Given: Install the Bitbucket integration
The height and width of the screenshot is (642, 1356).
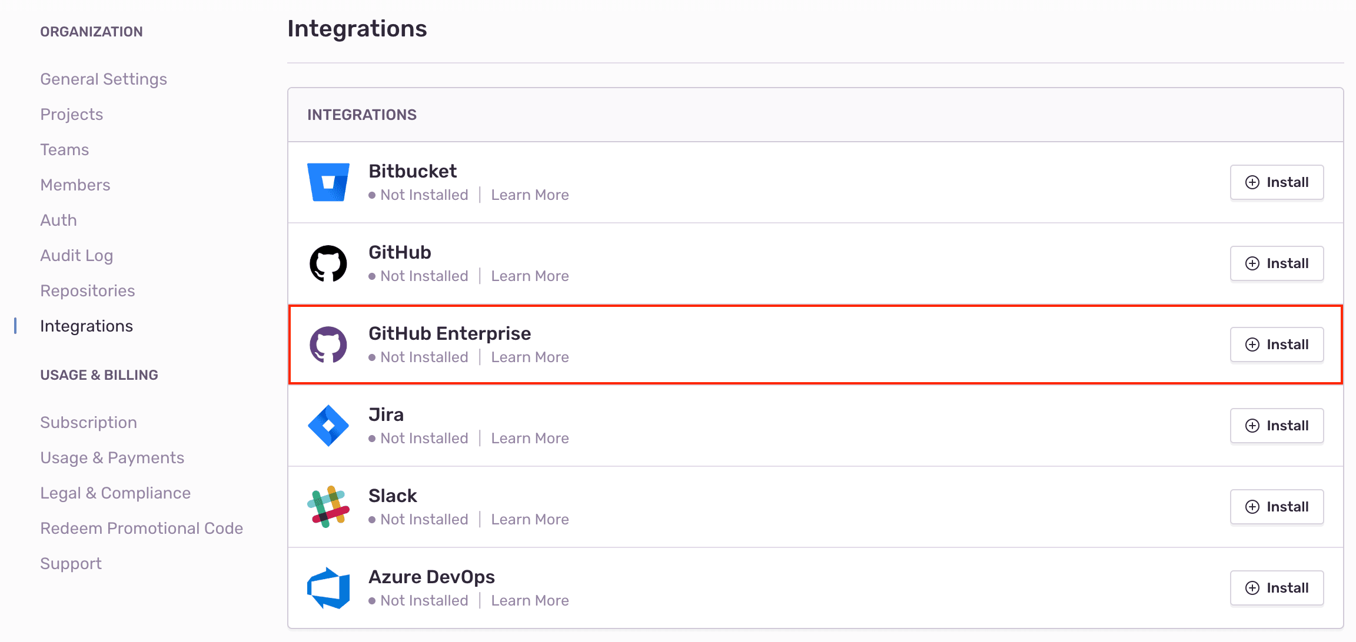Looking at the screenshot, I should (x=1277, y=182).
